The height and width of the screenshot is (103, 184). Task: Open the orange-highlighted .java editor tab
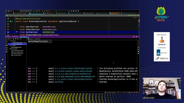[114, 13]
